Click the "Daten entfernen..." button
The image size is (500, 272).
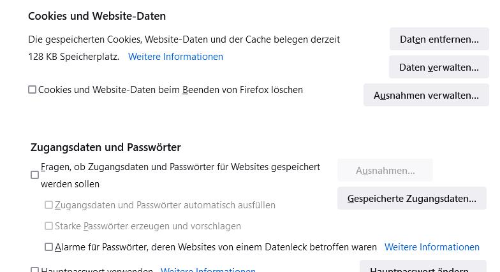439,39
